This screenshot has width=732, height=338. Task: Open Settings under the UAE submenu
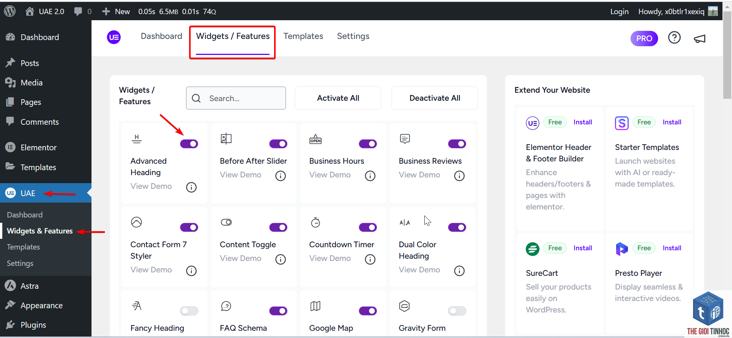click(x=20, y=263)
